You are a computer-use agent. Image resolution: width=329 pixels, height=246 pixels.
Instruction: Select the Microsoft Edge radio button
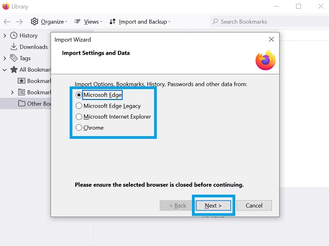(x=79, y=95)
